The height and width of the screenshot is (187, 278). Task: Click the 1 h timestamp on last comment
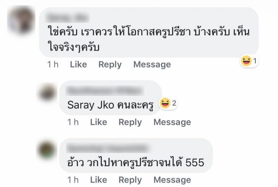pyautogui.click(x=73, y=180)
